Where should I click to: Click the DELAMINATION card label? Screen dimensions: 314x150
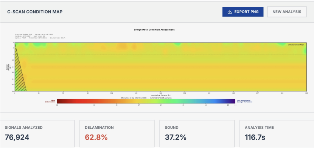pos(99,128)
